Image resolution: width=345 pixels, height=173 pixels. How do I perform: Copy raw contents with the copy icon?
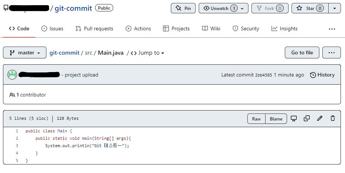[x=307, y=118]
